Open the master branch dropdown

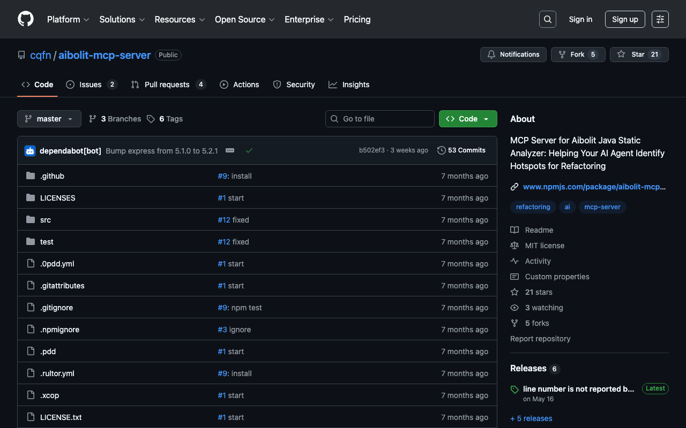pyautogui.click(x=49, y=119)
